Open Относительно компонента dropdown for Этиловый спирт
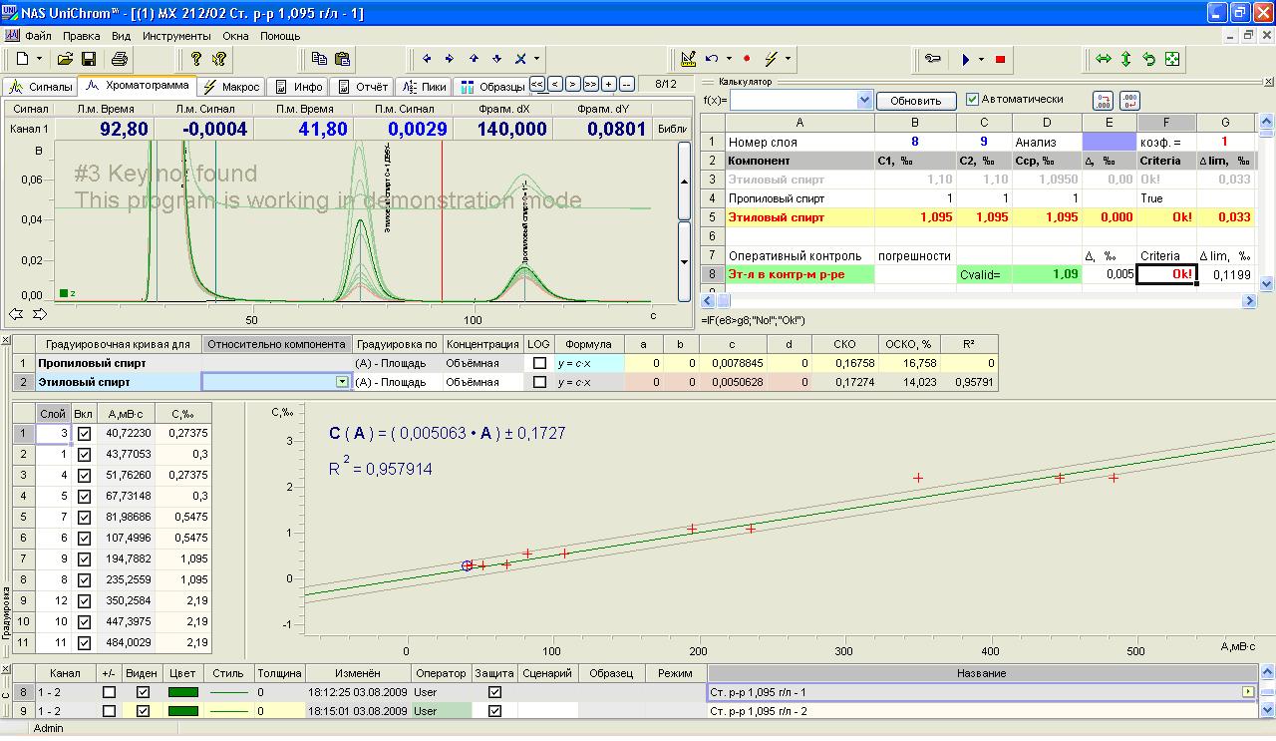1276x741 pixels. point(342,382)
